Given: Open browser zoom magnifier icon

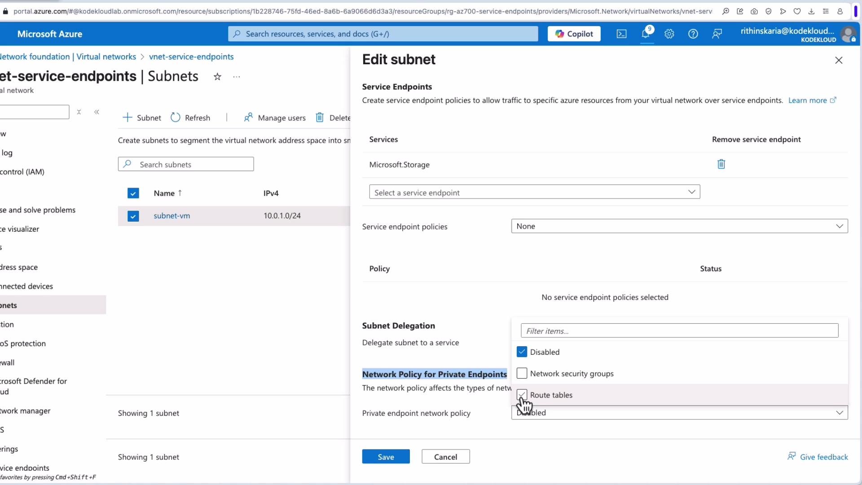Looking at the screenshot, I should pyautogui.click(x=726, y=12).
